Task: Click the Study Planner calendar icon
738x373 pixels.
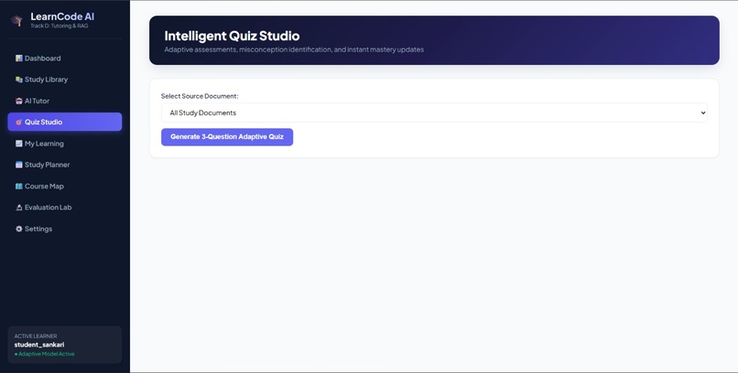Action: (19, 165)
